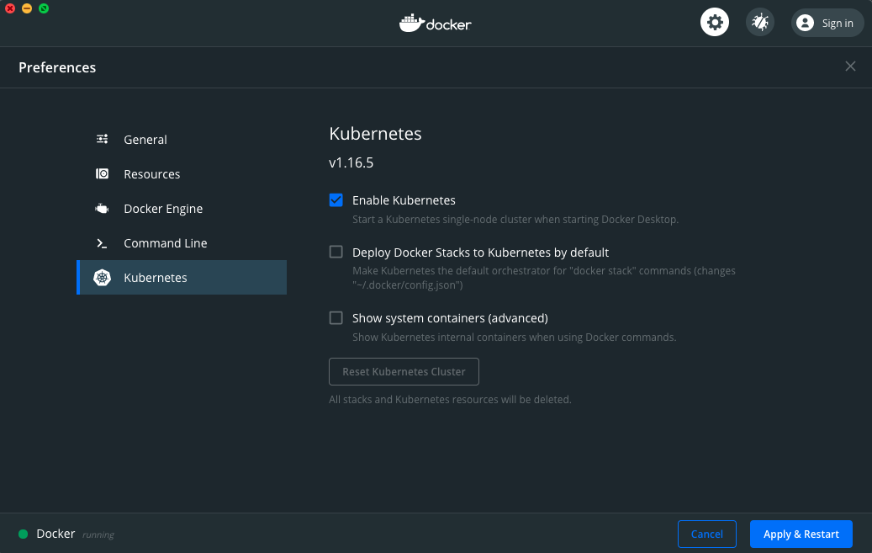Click 'All stacks and Kubernetes resources' note

[450, 399]
